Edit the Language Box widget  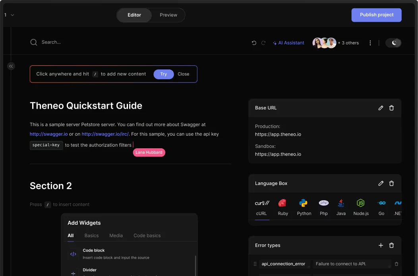click(x=381, y=183)
